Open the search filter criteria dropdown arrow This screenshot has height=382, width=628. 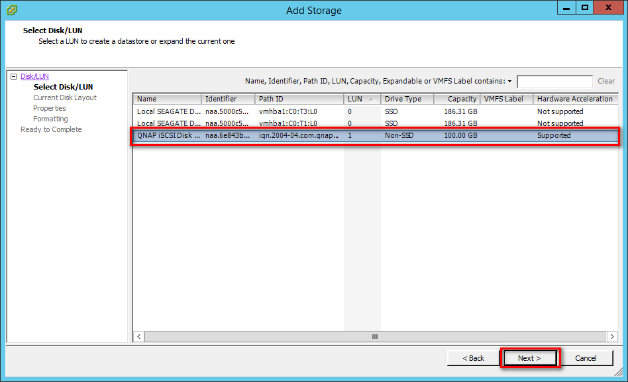point(509,82)
